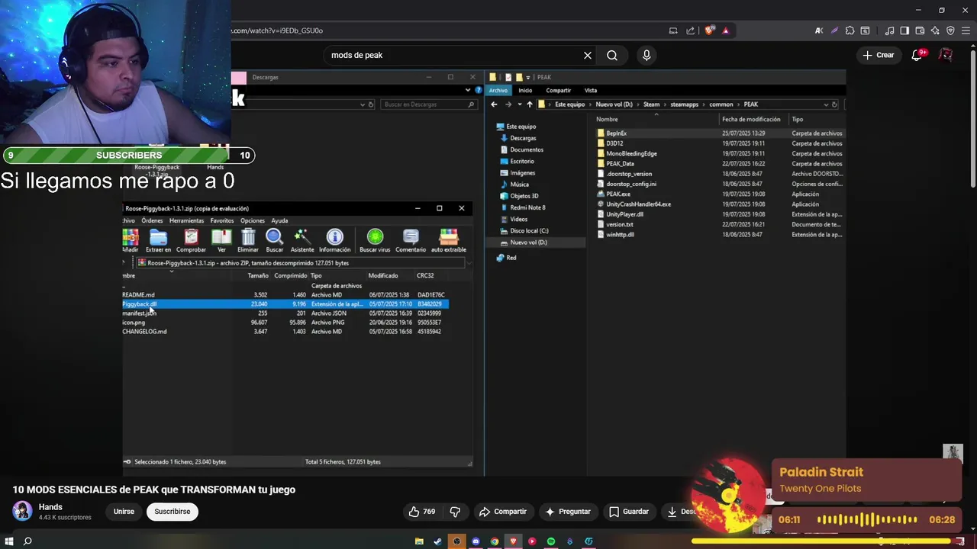Click Explorer up-one-level arrow
Screen dimensions: 977x549
(530, 104)
